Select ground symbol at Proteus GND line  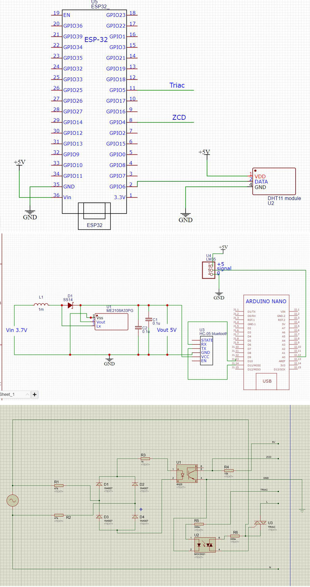coord(302,510)
